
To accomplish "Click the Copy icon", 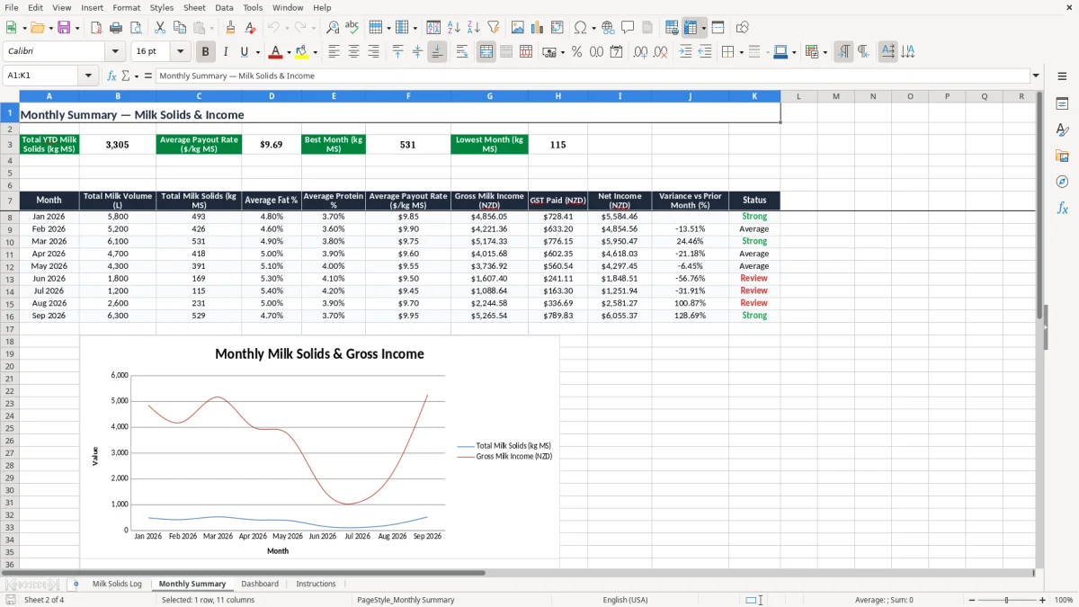I will pyautogui.click(x=179, y=28).
